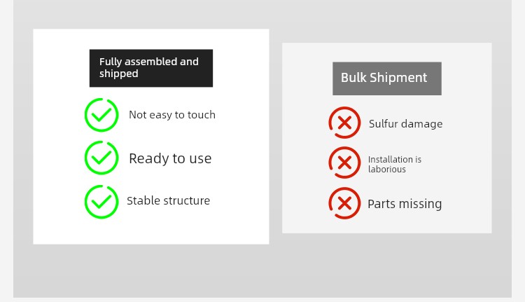Click the Parts missing label
Viewport: 525px width, 302px height.
[405, 204]
